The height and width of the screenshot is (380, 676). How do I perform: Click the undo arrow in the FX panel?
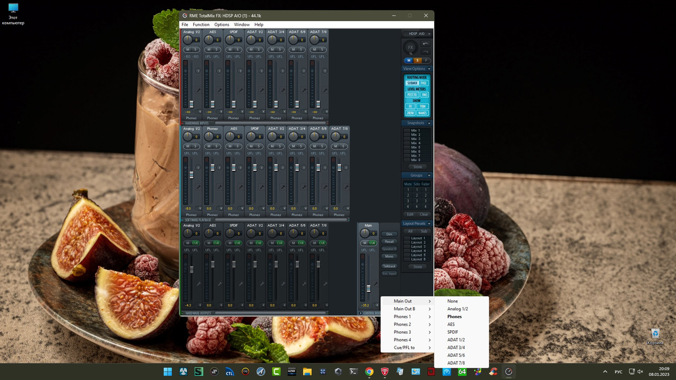425,44
